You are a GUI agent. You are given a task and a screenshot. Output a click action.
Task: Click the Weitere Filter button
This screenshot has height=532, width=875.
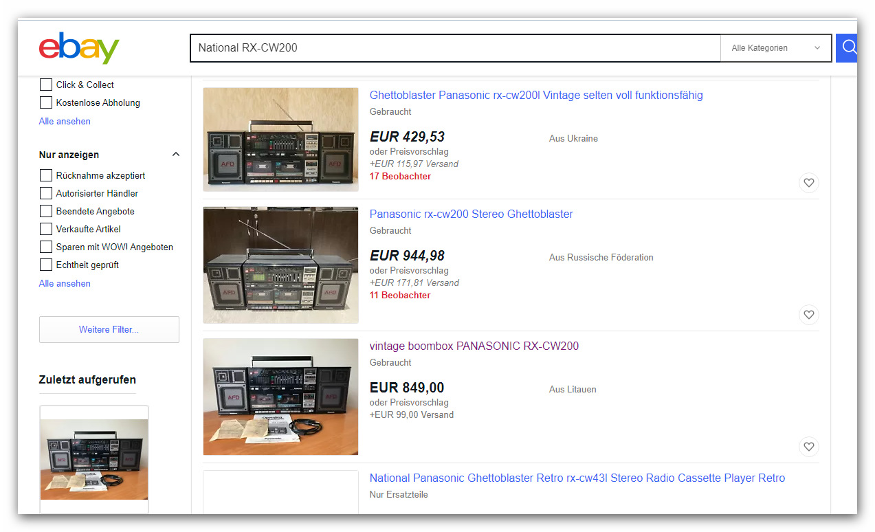click(x=109, y=329)
